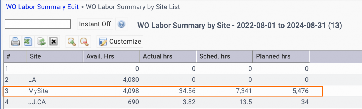362x109 pixels.
Task: Click the refresh data icon
Action: click(41, 42)
